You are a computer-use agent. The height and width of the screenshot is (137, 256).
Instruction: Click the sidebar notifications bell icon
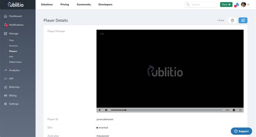[x=6, y=25]
